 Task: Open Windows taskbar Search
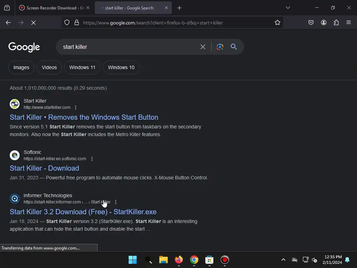[x=148, y=260]
